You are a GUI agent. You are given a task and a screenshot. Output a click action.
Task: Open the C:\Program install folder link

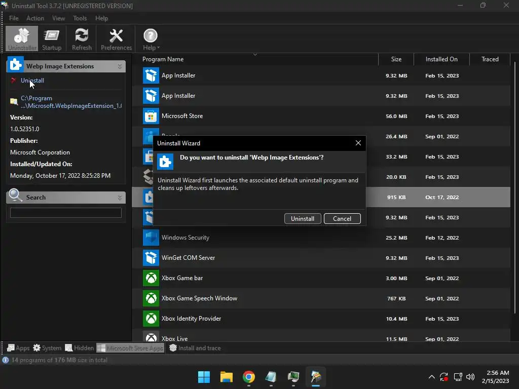71,102
